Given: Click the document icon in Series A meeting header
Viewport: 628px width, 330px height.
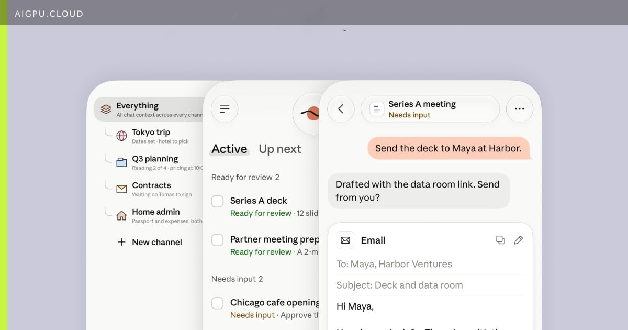Looking at the screenshot, I should click(x=377, y=109).
